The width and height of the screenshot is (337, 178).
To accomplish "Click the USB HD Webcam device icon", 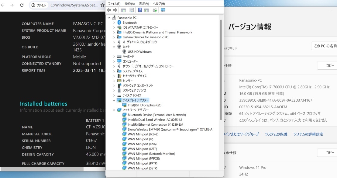I will [124, 52].
